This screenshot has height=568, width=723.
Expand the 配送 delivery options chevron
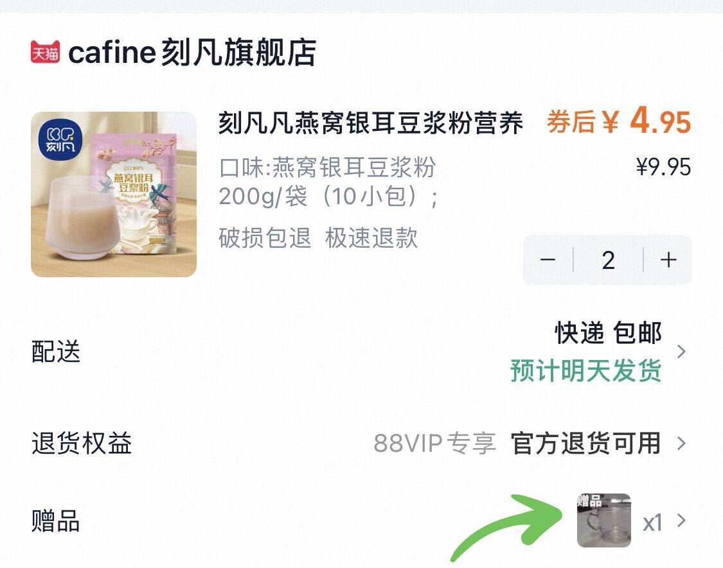point(681,352)
